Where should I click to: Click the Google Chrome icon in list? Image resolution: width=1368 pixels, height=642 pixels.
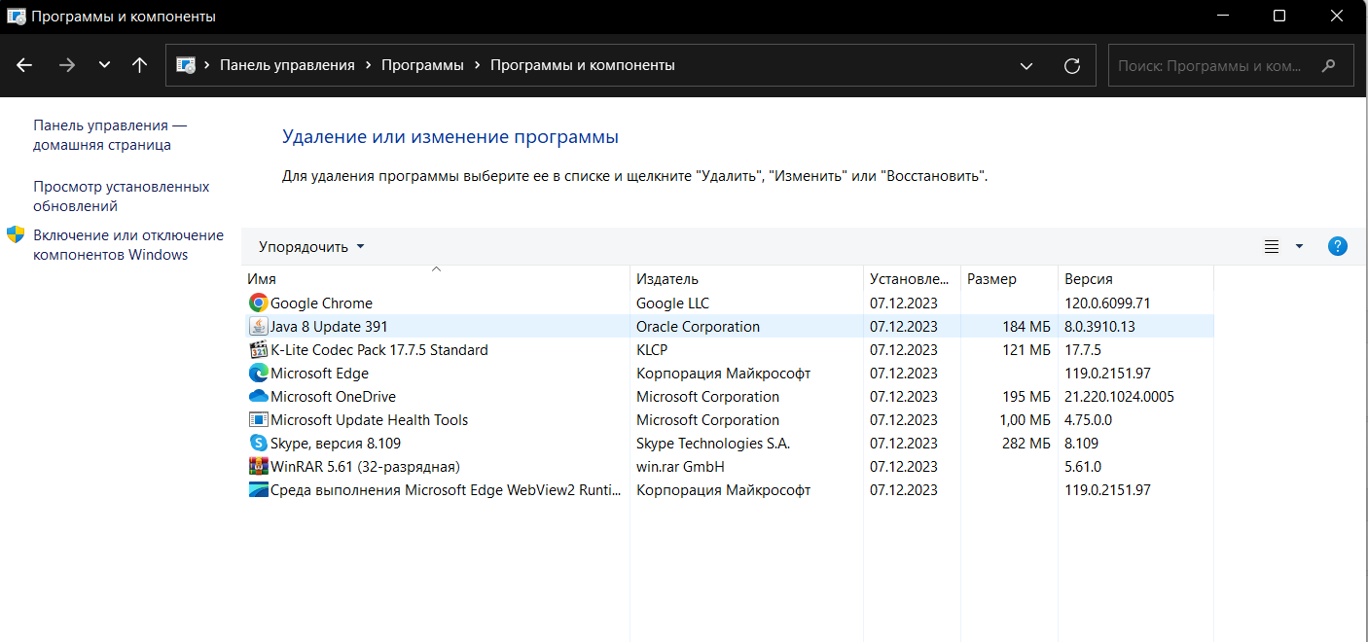(x=258, y=303)
